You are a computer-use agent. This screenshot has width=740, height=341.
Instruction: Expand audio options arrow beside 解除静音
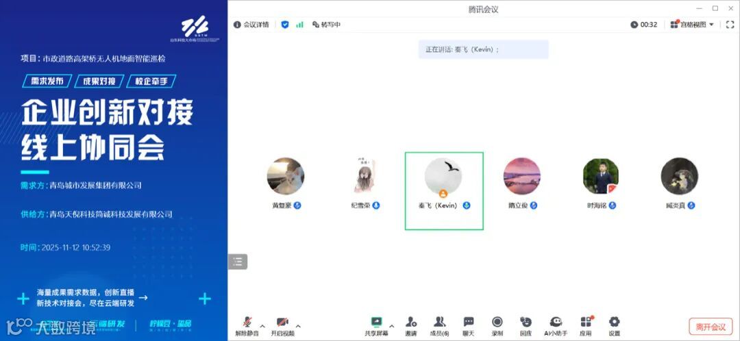[x=262, y=325]
